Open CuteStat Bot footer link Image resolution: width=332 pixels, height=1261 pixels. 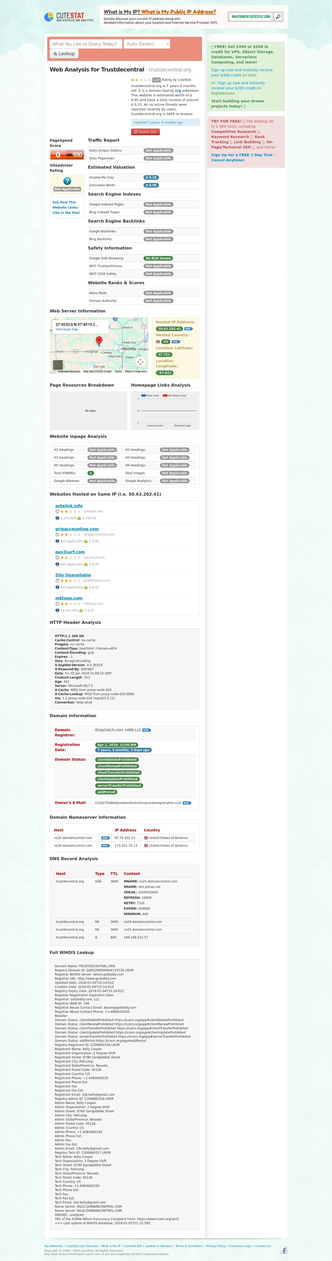tap(133, 1246)
